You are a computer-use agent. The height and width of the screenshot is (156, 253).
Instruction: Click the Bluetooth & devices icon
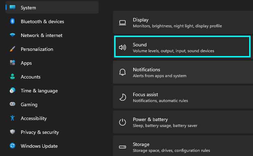tap(12, 21)
